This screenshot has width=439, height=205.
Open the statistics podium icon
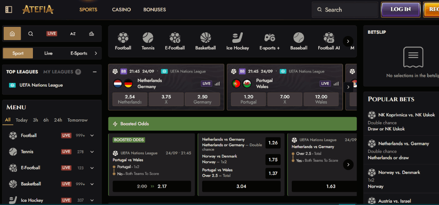91,34
